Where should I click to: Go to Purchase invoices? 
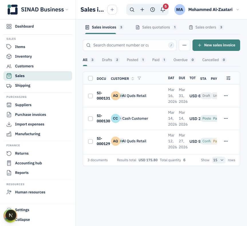point(38,114)
